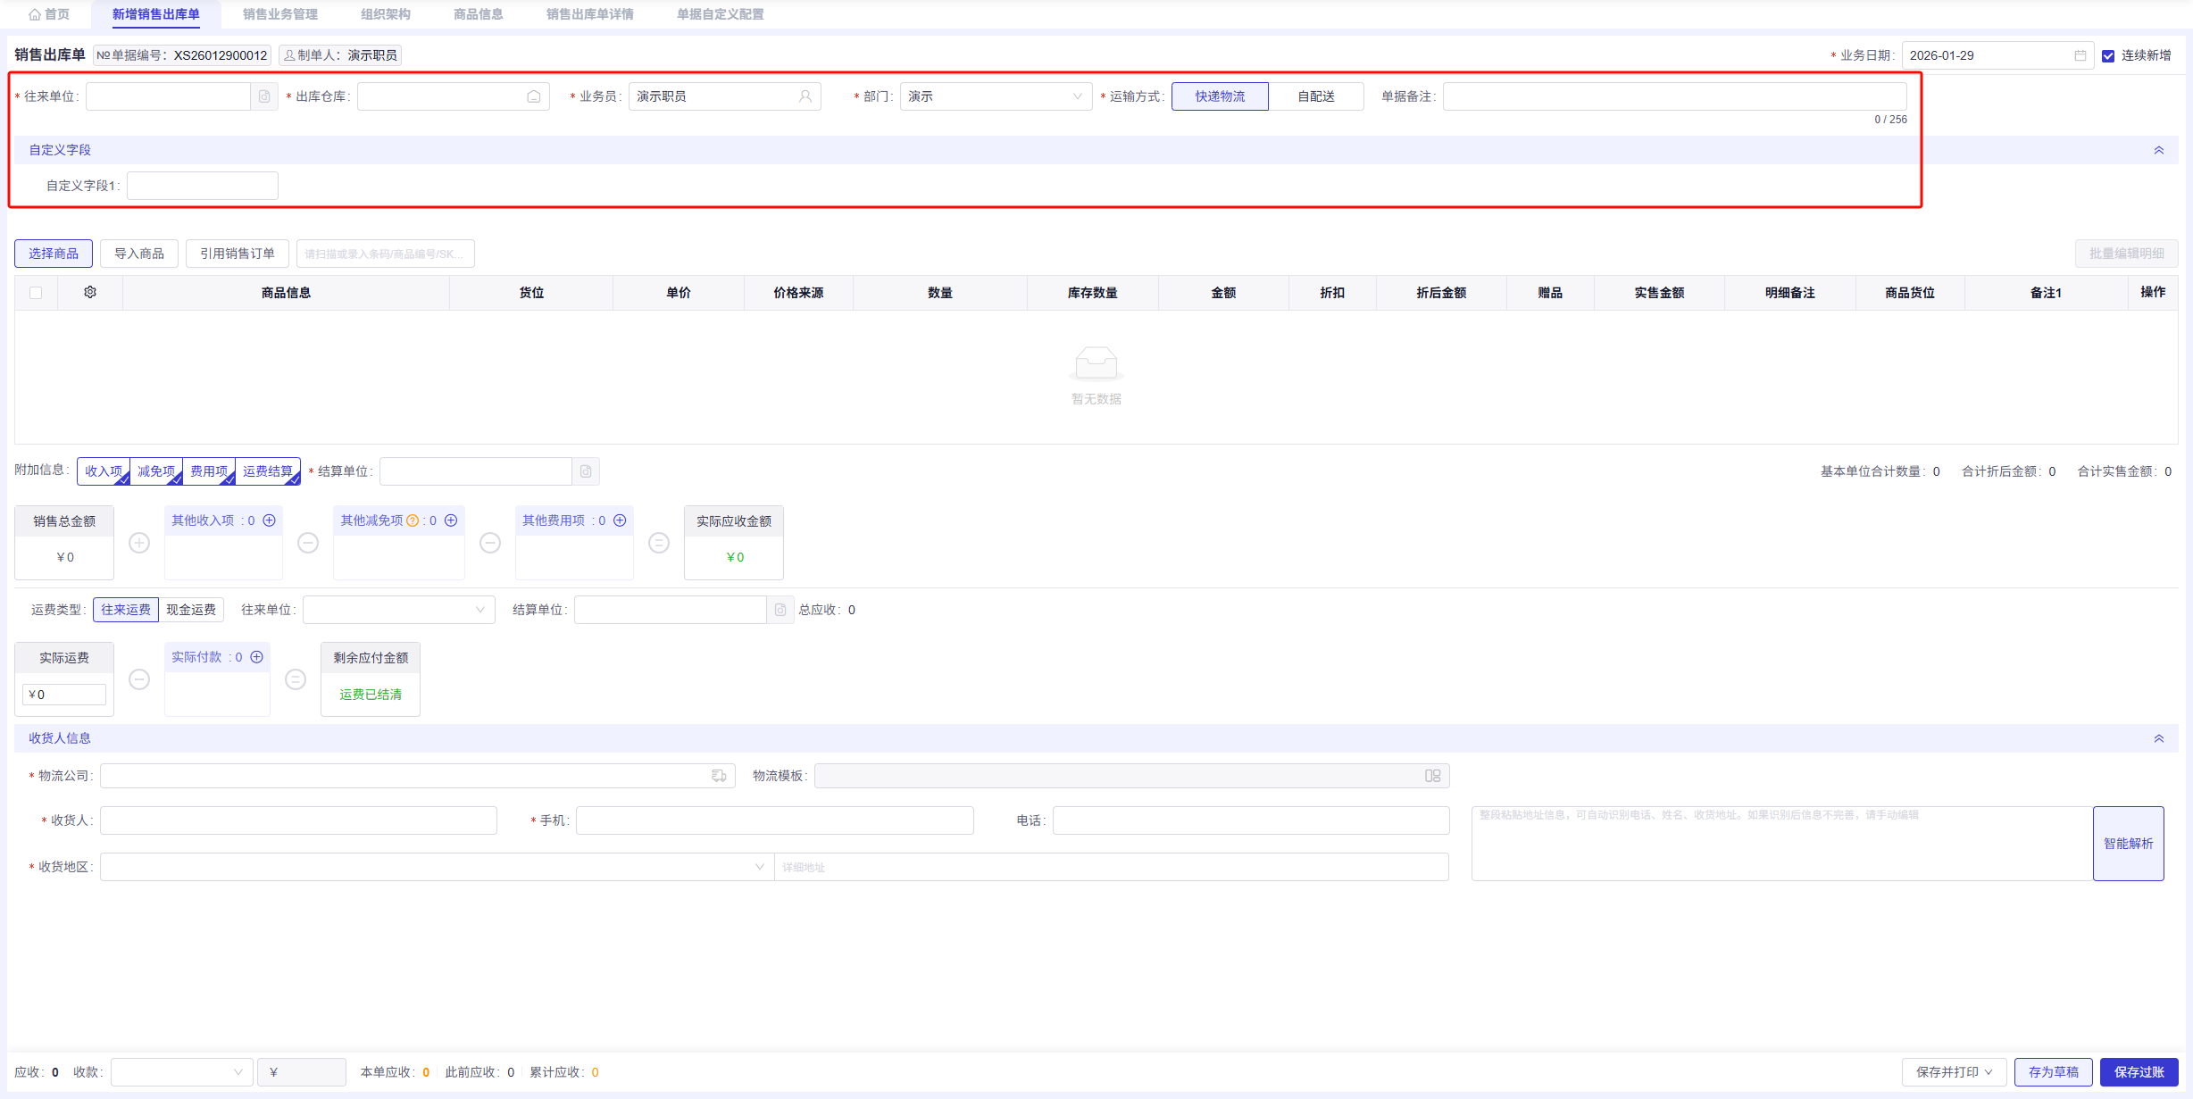The image size is (2193, 1099).
Task: Switch to the 首页 tab
Action: click(x=49, y=14)
